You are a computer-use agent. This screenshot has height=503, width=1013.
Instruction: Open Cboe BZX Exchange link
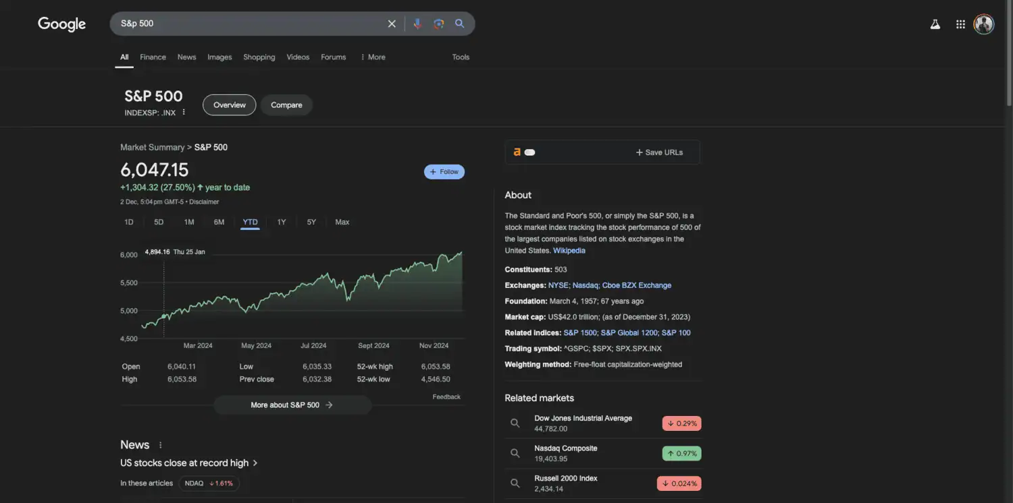coord(637,286)
